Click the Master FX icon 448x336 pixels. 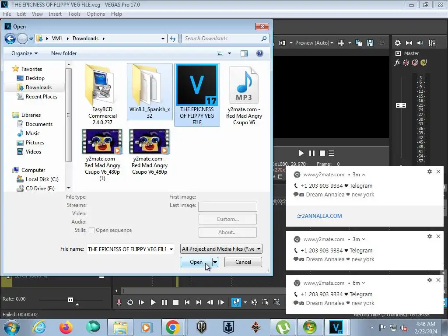point(397,63)
